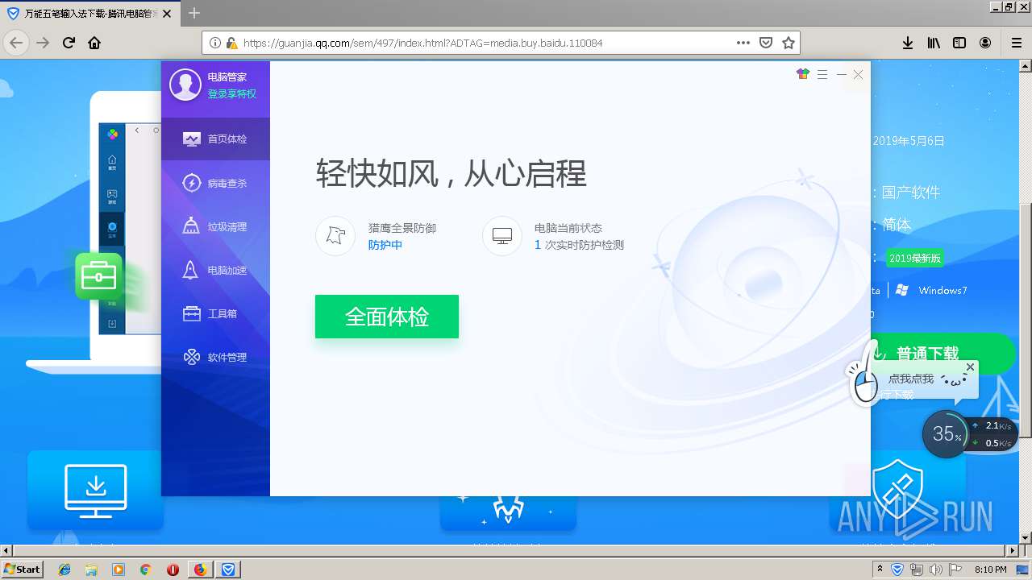Screen dimensions: 1032x580
Task: Close the 万能五笔输入法下载 tab
Action: [x=167, y=14]
